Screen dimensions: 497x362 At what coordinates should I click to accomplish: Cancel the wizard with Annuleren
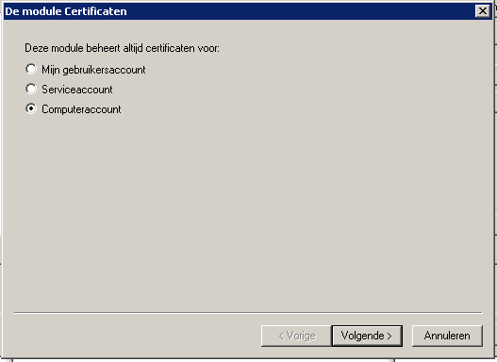point(447,336)
